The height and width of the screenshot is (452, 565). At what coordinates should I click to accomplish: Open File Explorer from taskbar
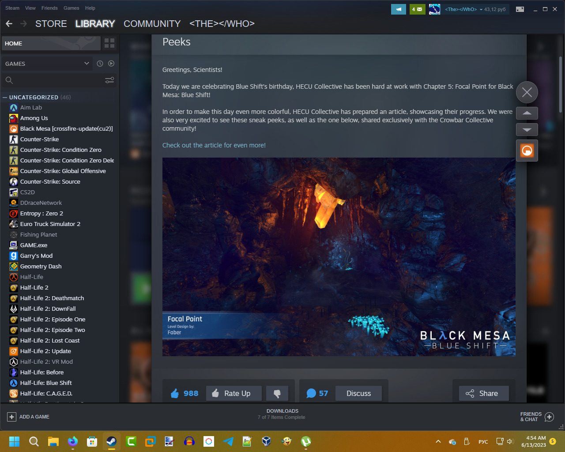coord(53,441)
